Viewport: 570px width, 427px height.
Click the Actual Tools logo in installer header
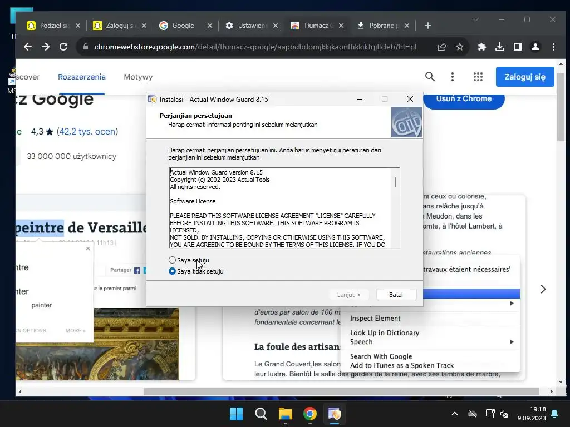(406, 122)
